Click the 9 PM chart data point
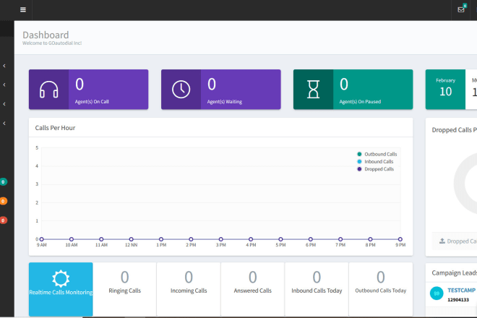 tap(400, 239)
